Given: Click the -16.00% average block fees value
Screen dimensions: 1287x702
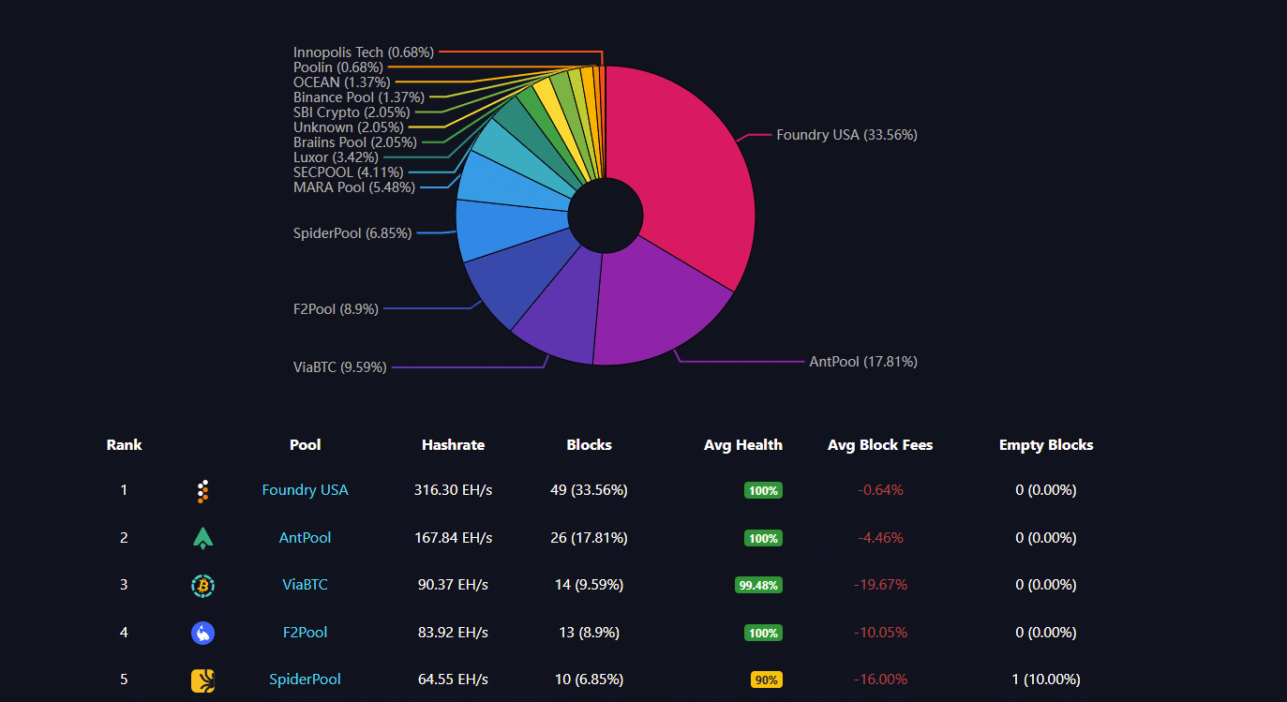Looking at the screenshot, I should 880,680.
